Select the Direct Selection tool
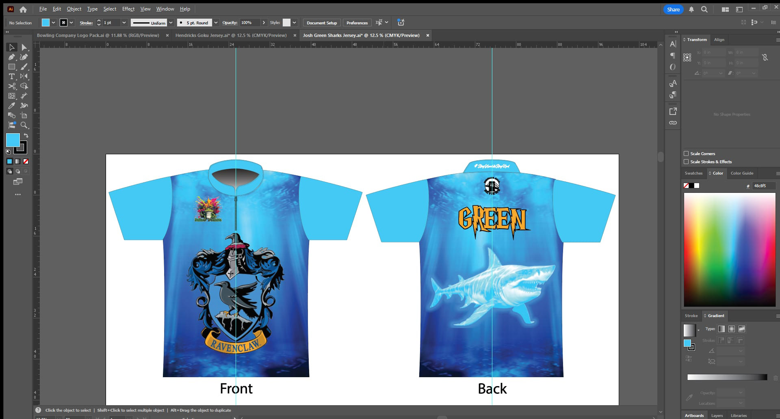This screenshot has height=419, width=780. tap(24, 47)
